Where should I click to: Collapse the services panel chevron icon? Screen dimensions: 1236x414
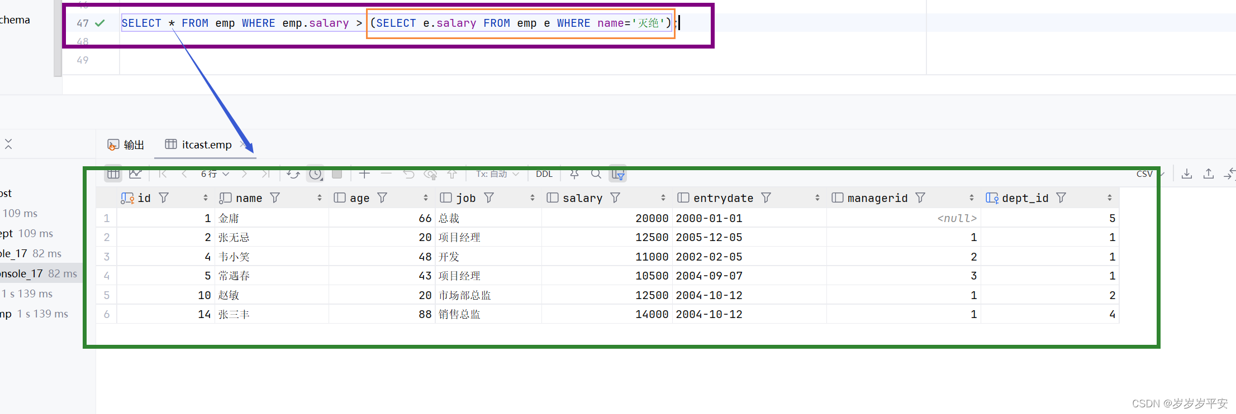pos(8,144)
